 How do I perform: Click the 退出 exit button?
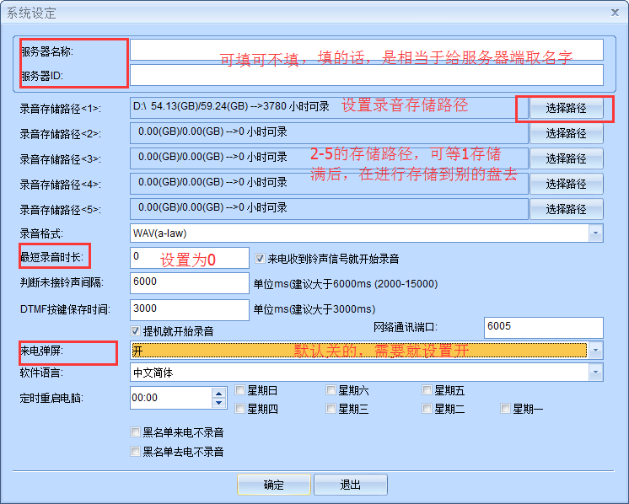pos(350,485)
